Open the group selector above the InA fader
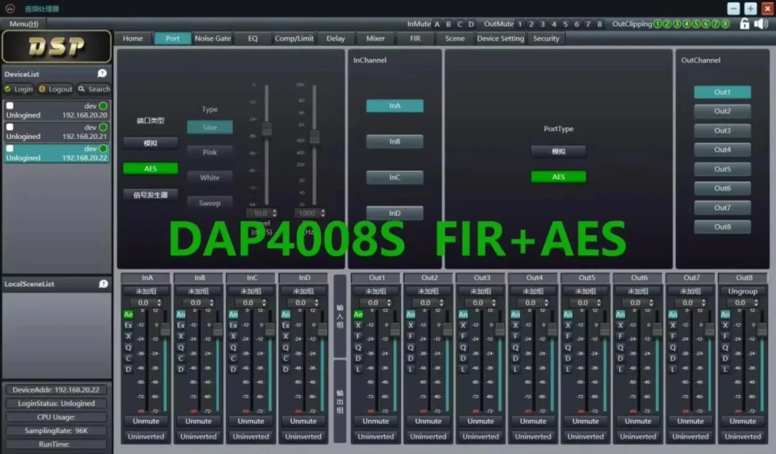776x454 pixels. 146,291
